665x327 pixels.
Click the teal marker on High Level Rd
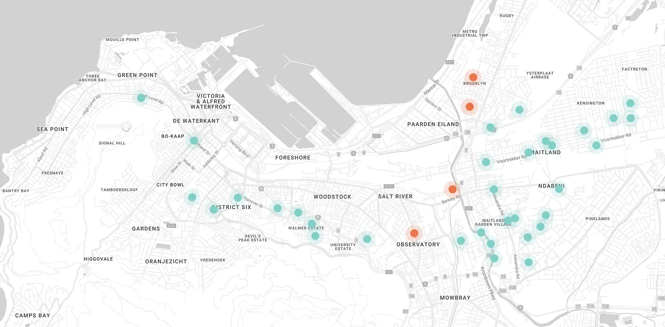click(141, 98)
